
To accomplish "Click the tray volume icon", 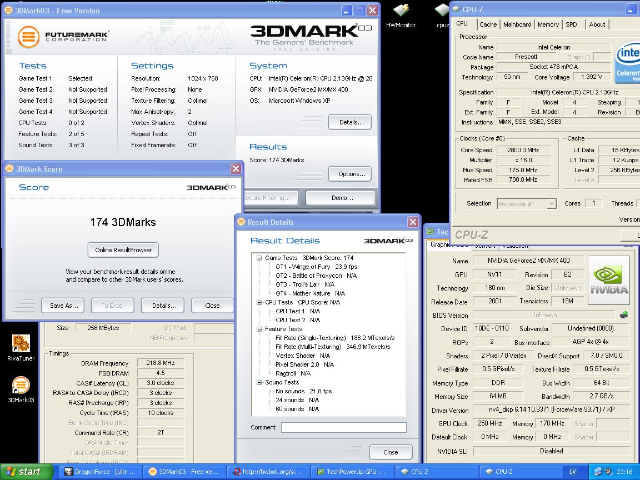I will [608, 472].
